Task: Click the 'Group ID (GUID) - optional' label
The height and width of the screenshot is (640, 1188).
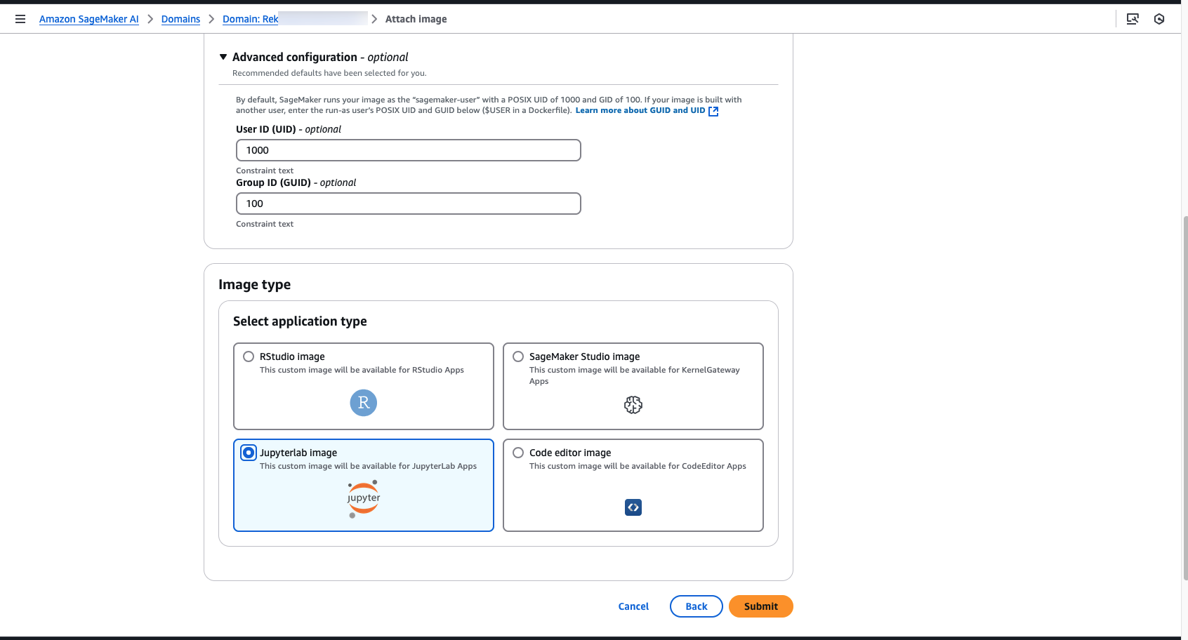Action: pos(296,182)
